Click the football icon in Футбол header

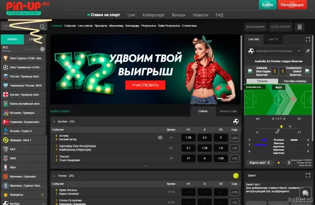(x=236, y=121)
